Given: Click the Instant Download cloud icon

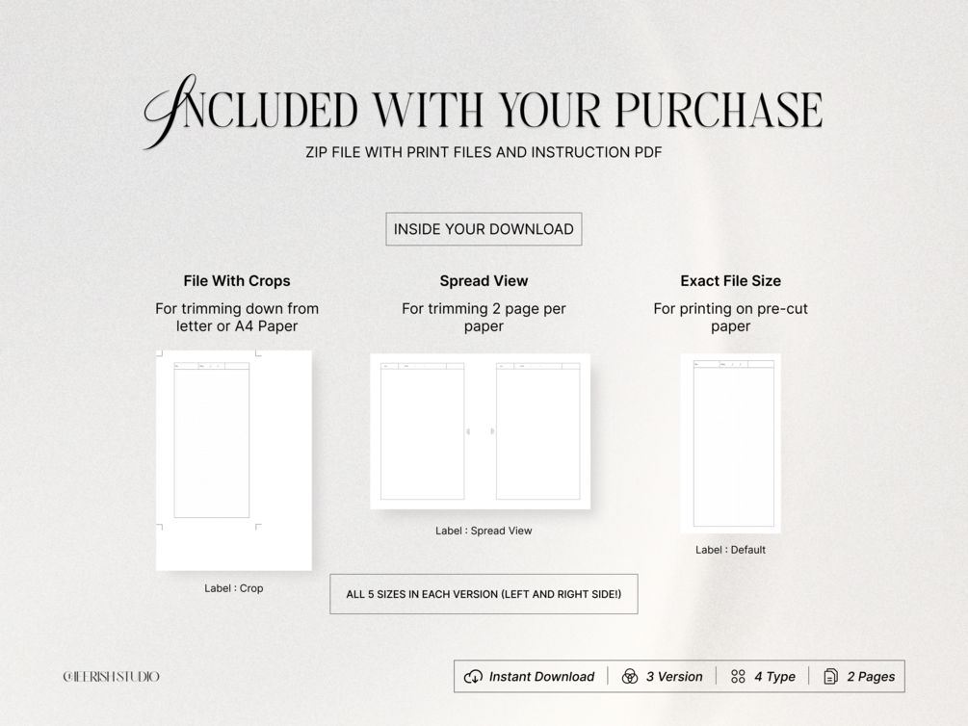Looking at the screenshot, I should click(x=474, y=677).
